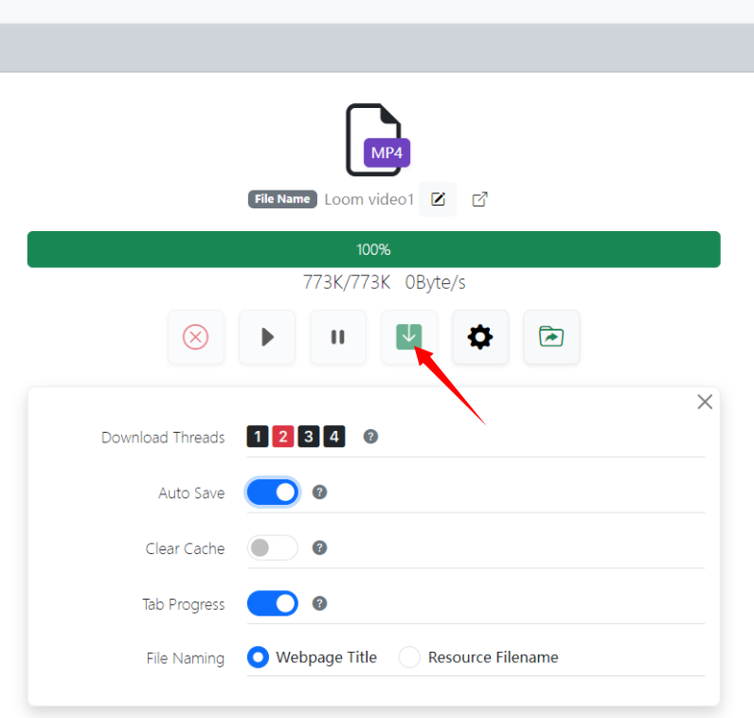Click the MP4 file type icon
The height and width of the screenshot is (718, 754).
click(x=376, y=140)
